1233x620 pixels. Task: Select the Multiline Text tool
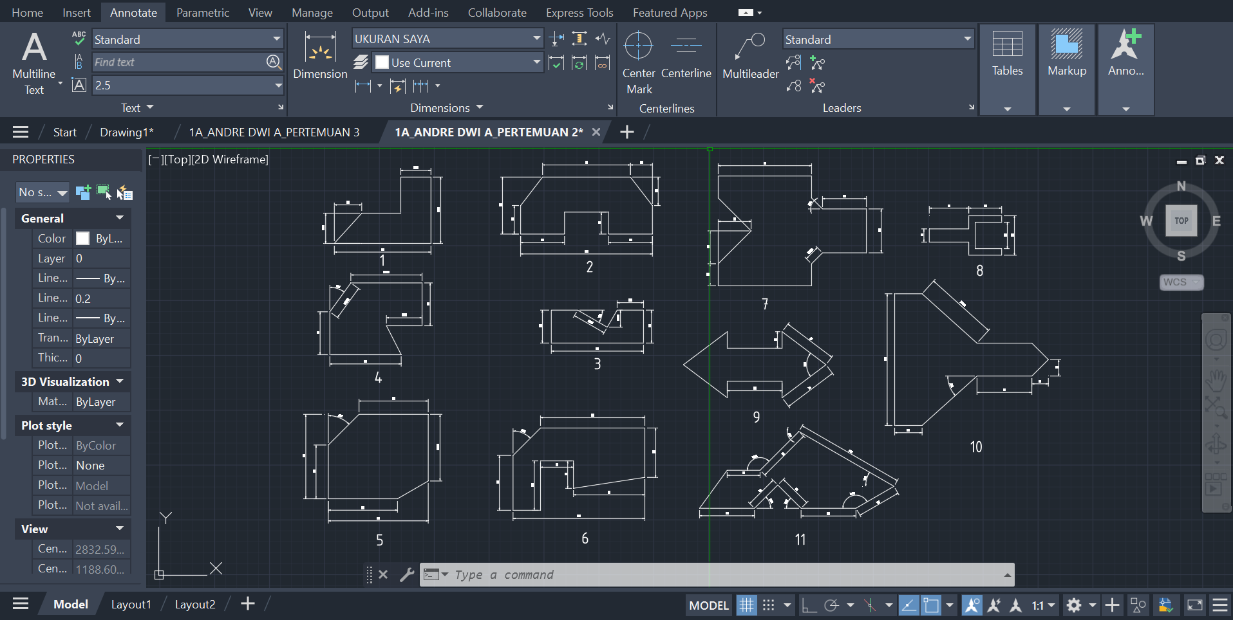click(x=34, y=63)
